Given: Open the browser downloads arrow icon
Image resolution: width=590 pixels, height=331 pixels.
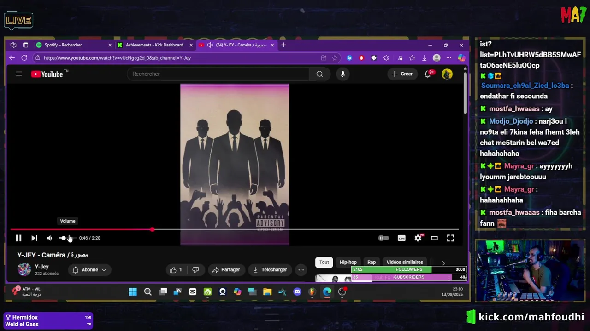Looking at the screenshot, I should [424, 58].
